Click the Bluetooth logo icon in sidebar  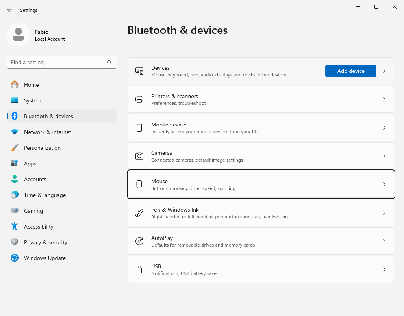15,116
